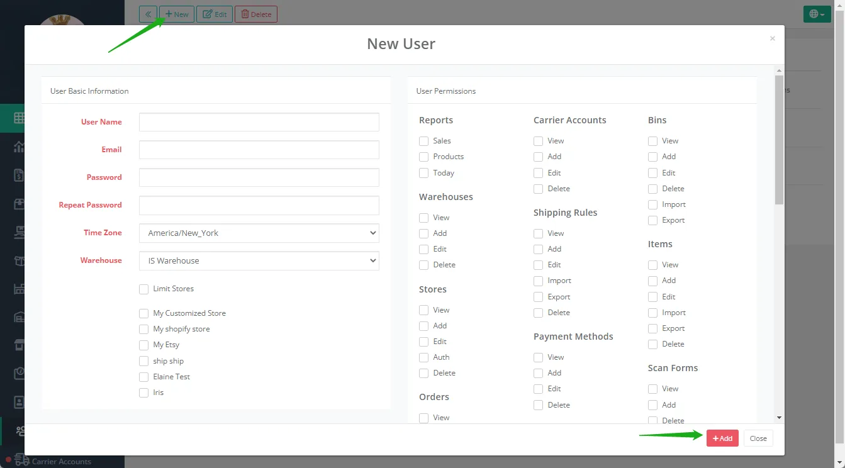
Task: Check Delete under Warehouses
Action: tap(424, 265)
